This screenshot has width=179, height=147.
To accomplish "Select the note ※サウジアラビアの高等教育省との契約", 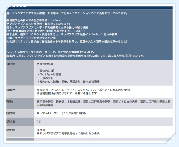I will [x=69, y=134].
